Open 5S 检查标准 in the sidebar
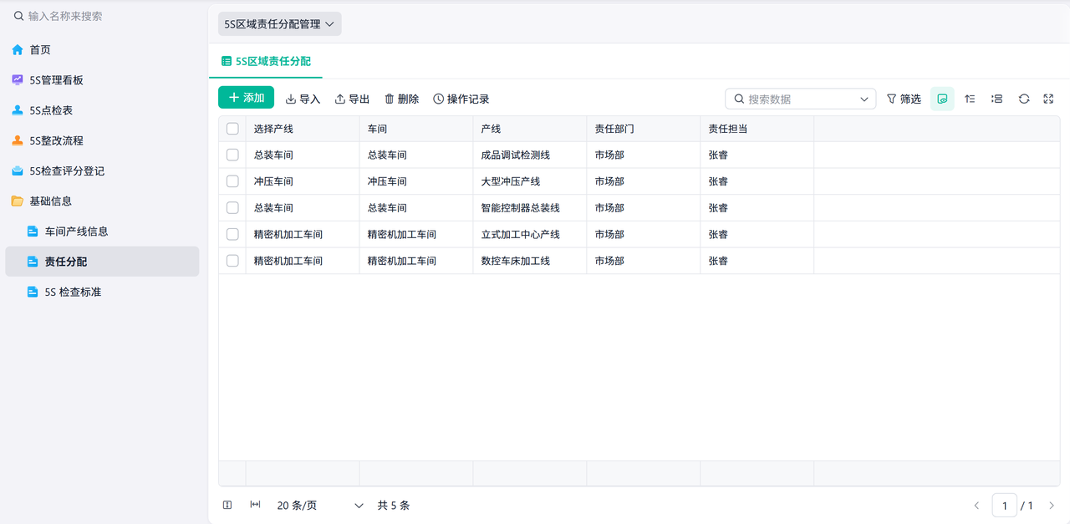The height and width of the screenshot is (524, 1070). pos(102,292)
